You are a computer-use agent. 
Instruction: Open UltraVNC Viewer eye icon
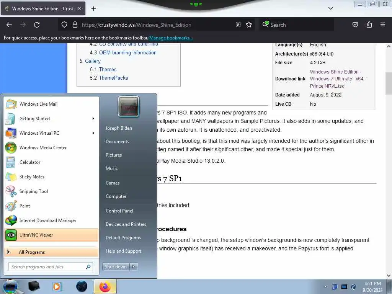pos(11,235)
